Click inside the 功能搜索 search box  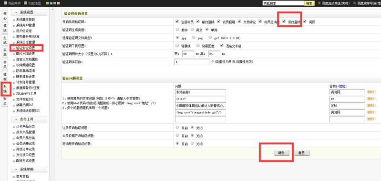click(283, 3)
